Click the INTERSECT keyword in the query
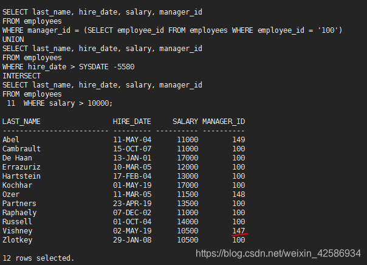Screen dimensions: 367x265 tap(21, 76)
